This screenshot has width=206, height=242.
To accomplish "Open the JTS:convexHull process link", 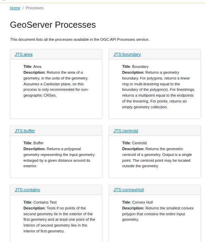I will (129, 190).
